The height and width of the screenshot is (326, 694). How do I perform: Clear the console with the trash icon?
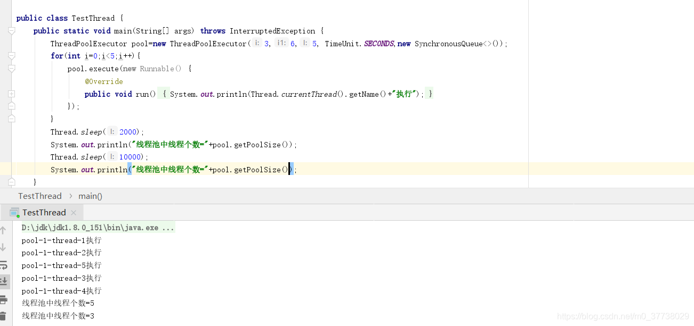click(4, 315)
